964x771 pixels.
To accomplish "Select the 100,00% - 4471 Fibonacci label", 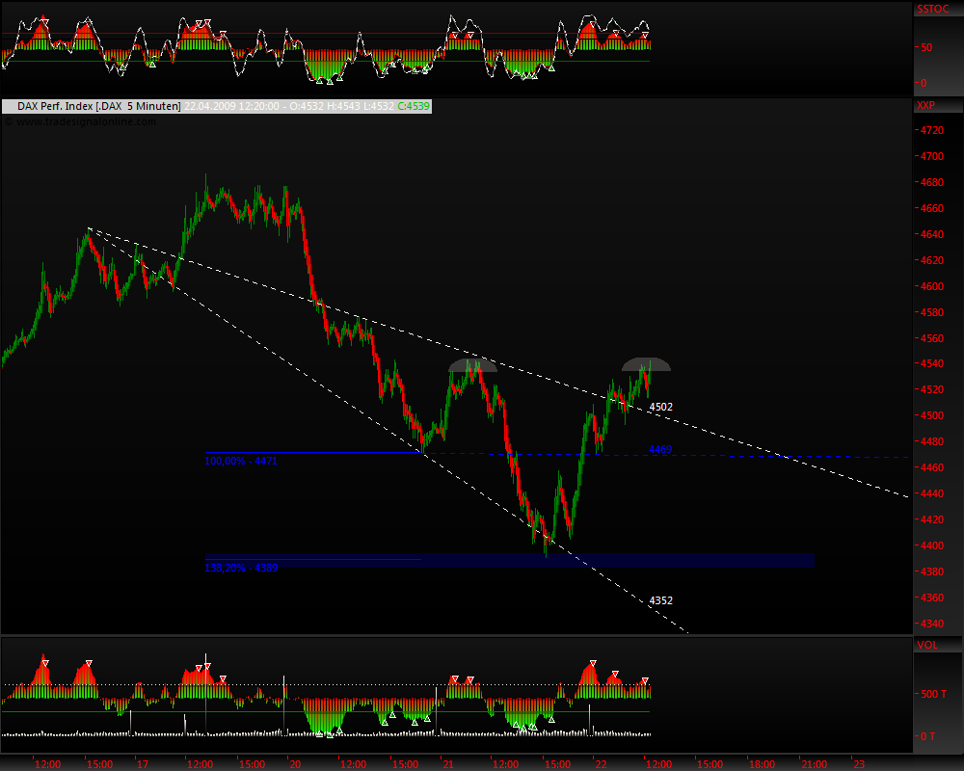I will (x=241, y=462).
